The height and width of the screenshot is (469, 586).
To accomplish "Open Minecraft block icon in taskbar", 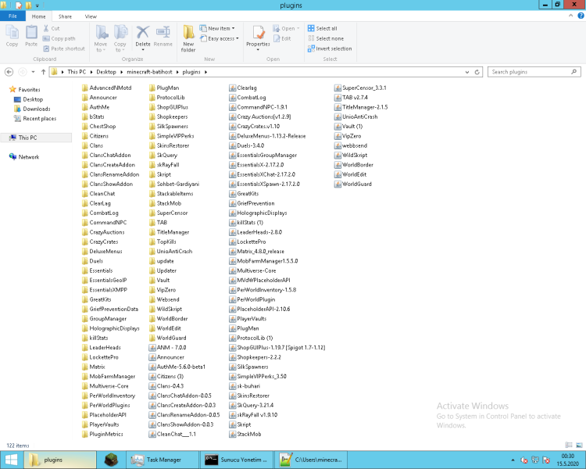I will 112,460.
